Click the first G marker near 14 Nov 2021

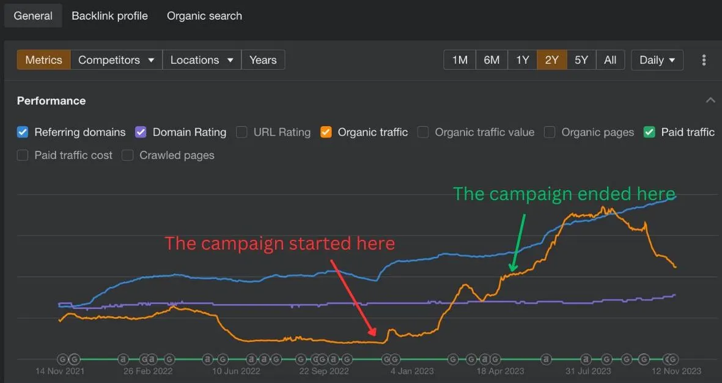tap(62, 359)
